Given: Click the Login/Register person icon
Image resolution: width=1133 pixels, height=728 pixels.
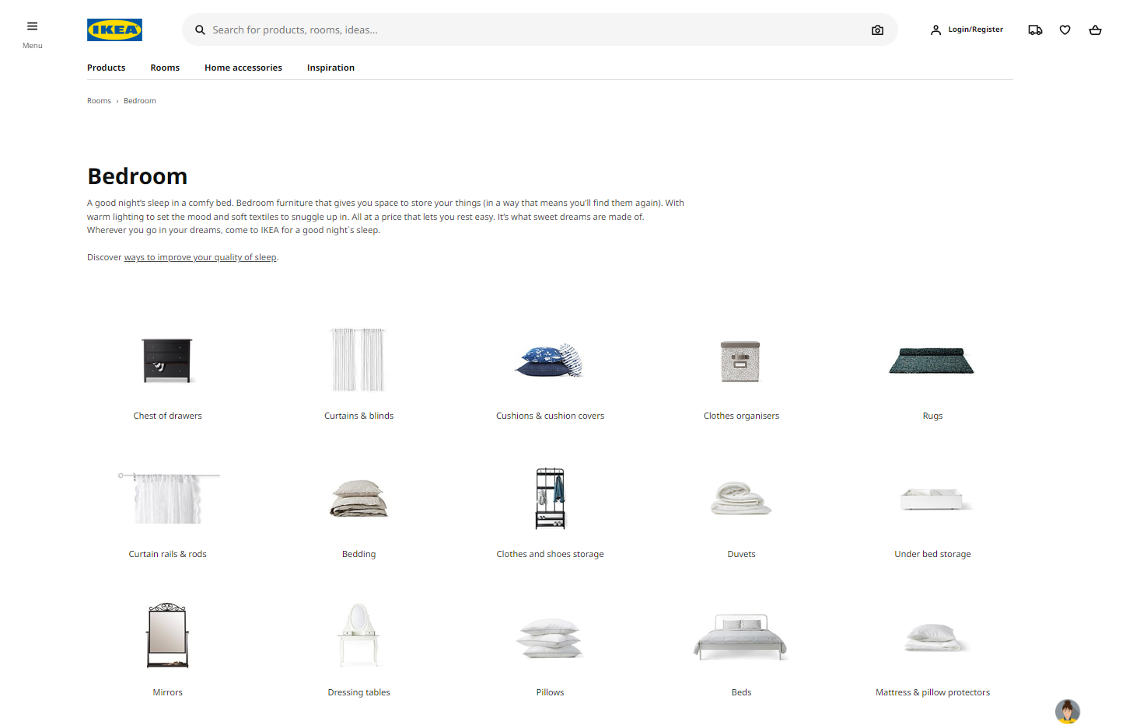Looking at the screenshot, I should [935, 30].
